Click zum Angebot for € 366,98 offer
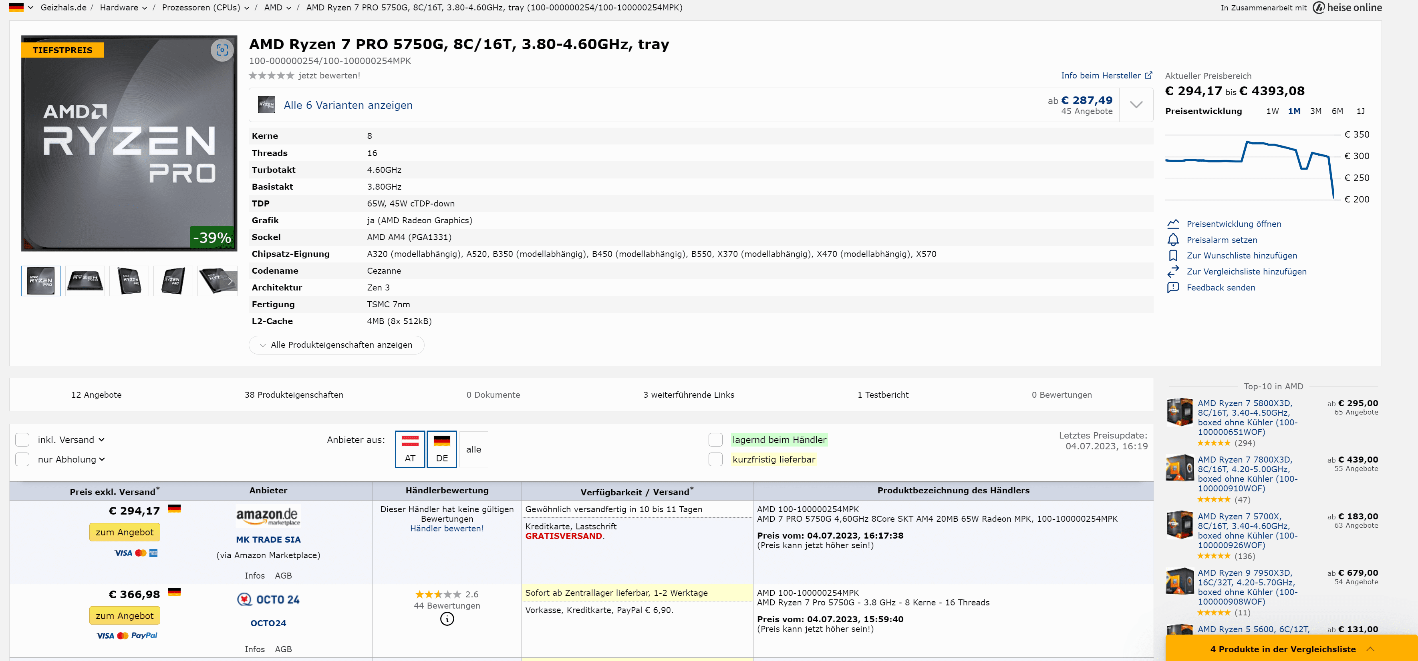 click(125, 616)
